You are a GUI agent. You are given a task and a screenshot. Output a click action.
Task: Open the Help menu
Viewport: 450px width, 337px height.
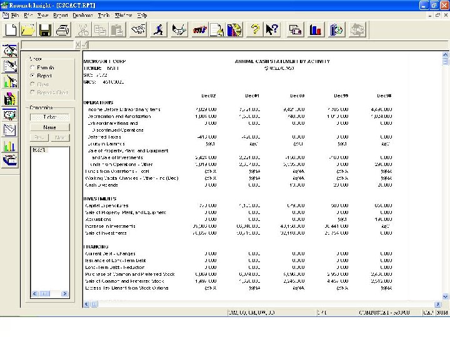pos(142,16)
